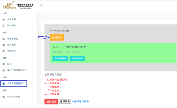The height and width of the screenshot is (108, 177).
Task: Click the 付款資料必須列明 notice
Action: pyautogui.click(x=56, y=80)
